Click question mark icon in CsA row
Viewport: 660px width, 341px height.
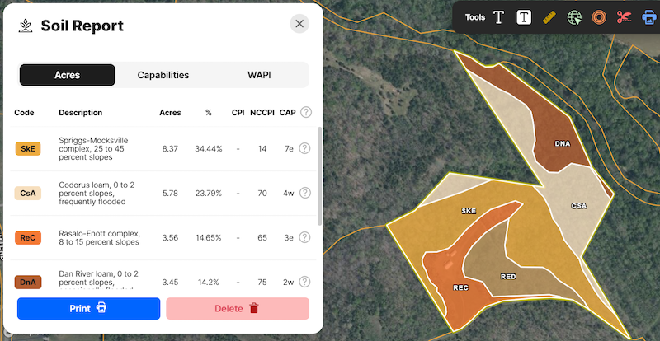pyautogui.click(x=304, y=193)
